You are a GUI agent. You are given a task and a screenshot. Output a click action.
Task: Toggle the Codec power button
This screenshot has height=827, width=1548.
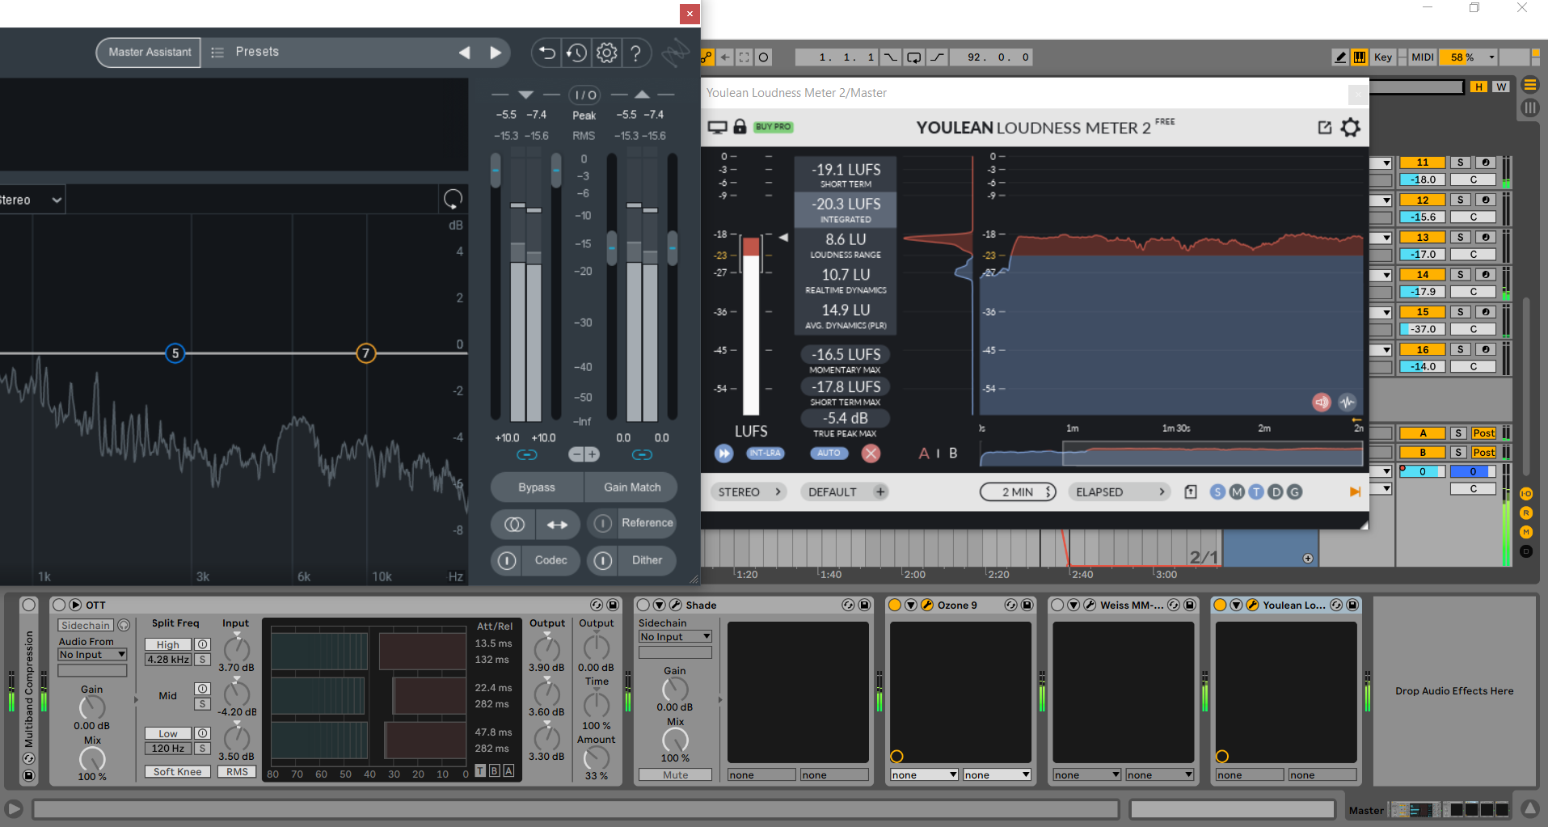[507, 560]
